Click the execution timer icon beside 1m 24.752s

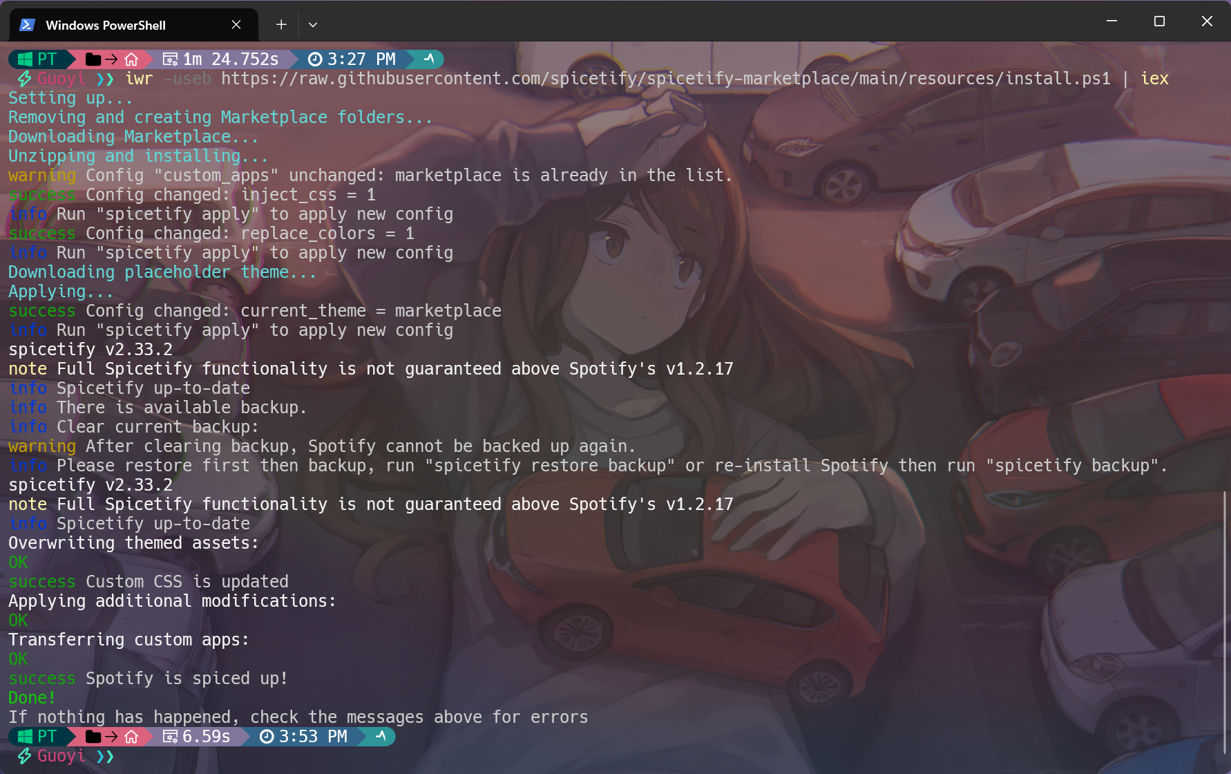pos(170,59)
